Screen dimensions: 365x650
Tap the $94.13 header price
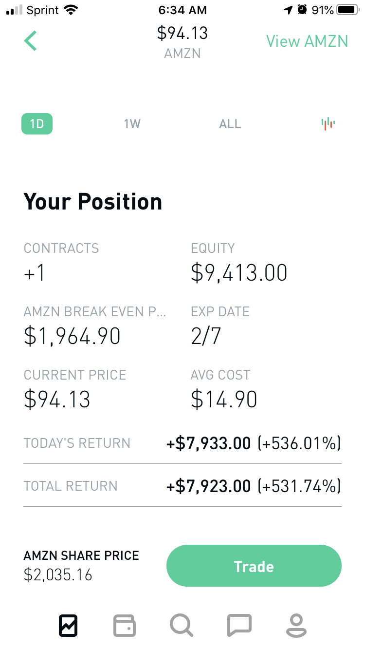pyautogui.click(x=182, y=33)
